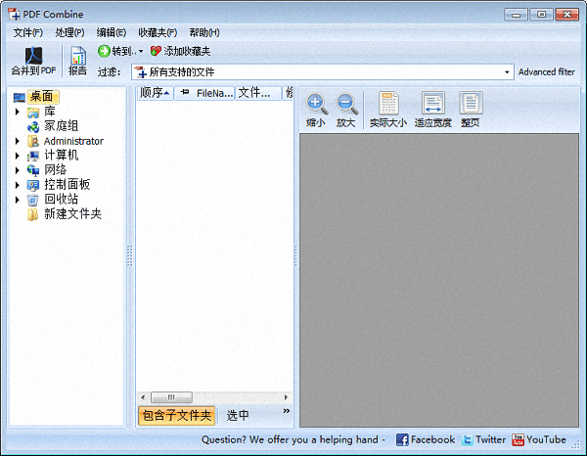Select 新建文件夹 folder in tree

click(72, 214)
